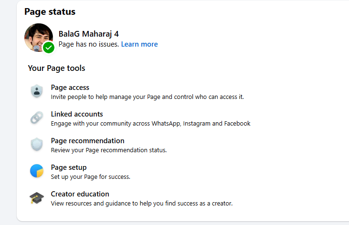Click the Page status heading
This screenshot has height=225, width=349.
point(50,11)
